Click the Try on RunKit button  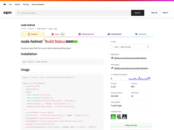[x=131, y=125]
